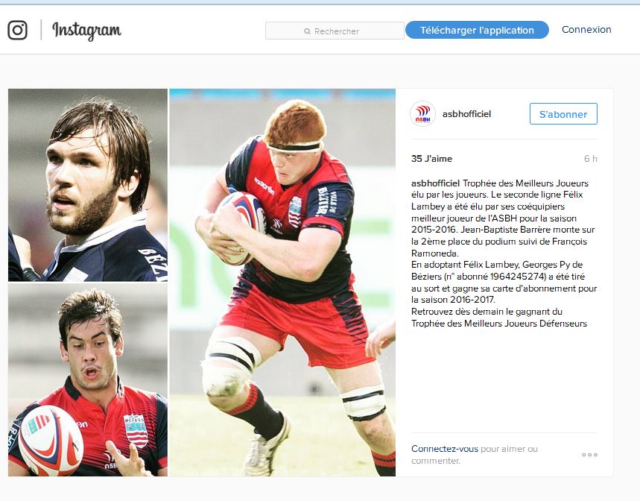
Task: Open the player with ball bottom-left photo
Action: [x=88, y=380]
